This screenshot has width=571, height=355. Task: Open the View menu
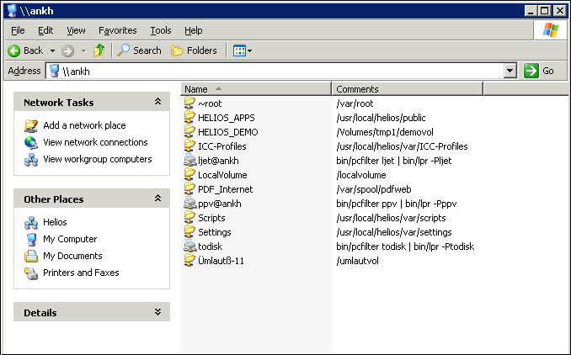(76, 30)
